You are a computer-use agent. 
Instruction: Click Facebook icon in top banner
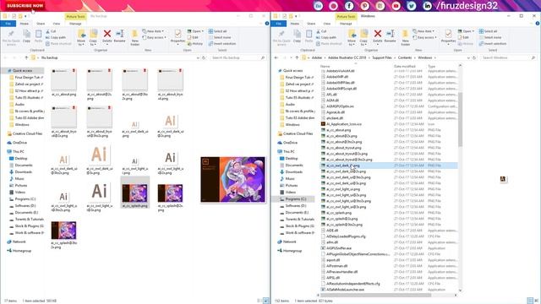(x=349, y=6)
